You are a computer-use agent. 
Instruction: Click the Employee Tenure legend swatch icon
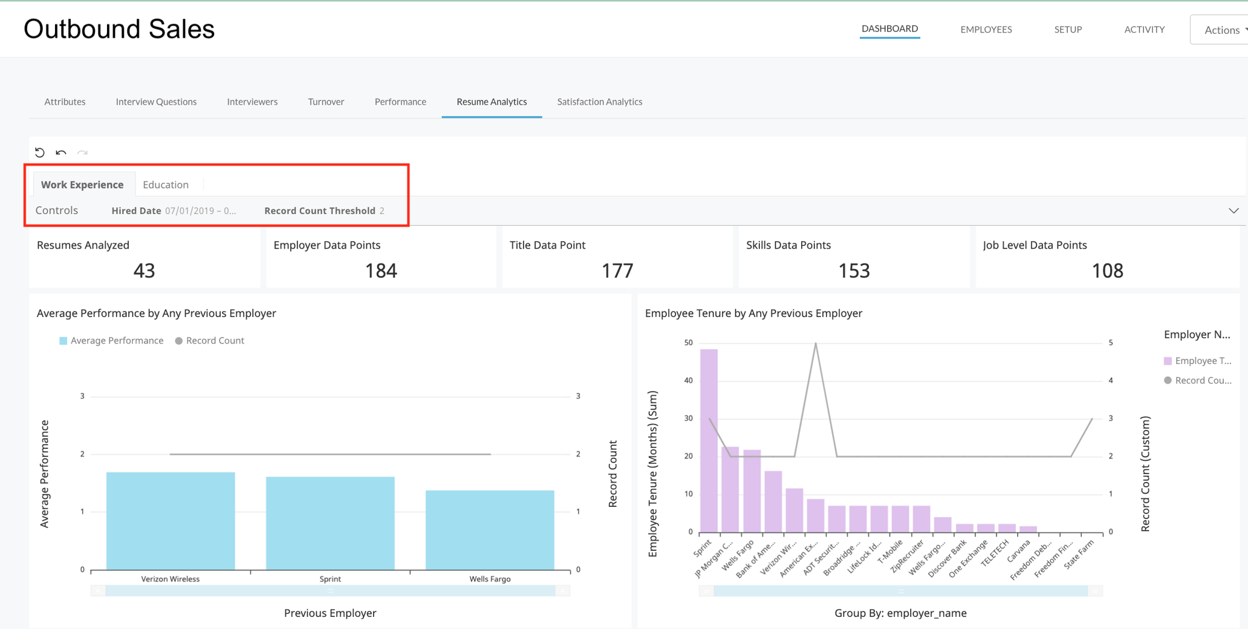[1168, 360]
